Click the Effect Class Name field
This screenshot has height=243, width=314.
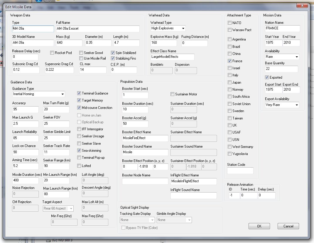click(x=173, y=57)
